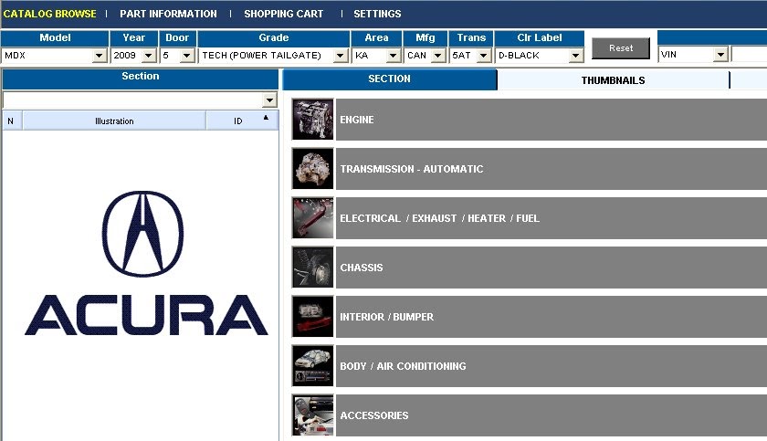Open the Area dropdown showing KA
The width and height of the screenshot is (767, 441).
(376, 56)
